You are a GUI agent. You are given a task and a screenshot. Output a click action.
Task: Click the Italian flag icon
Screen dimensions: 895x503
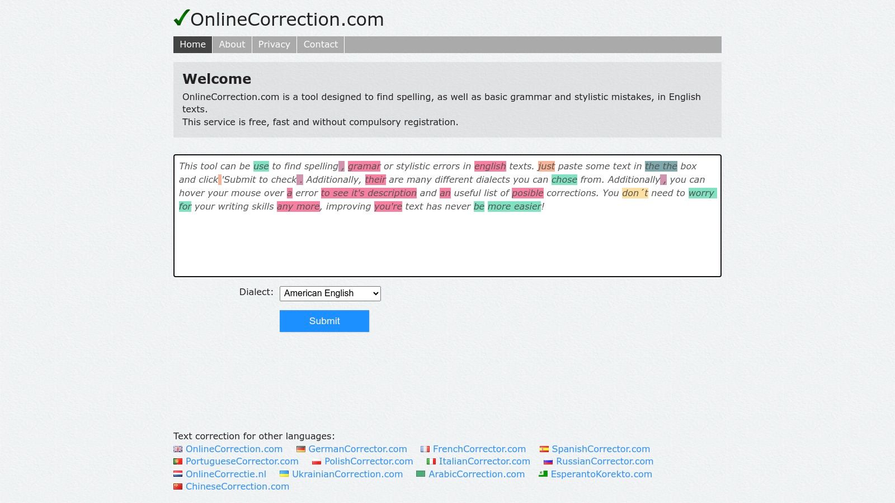tap(431, 462)
